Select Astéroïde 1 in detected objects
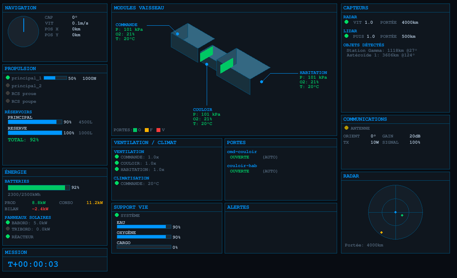 tap(380, 55)
